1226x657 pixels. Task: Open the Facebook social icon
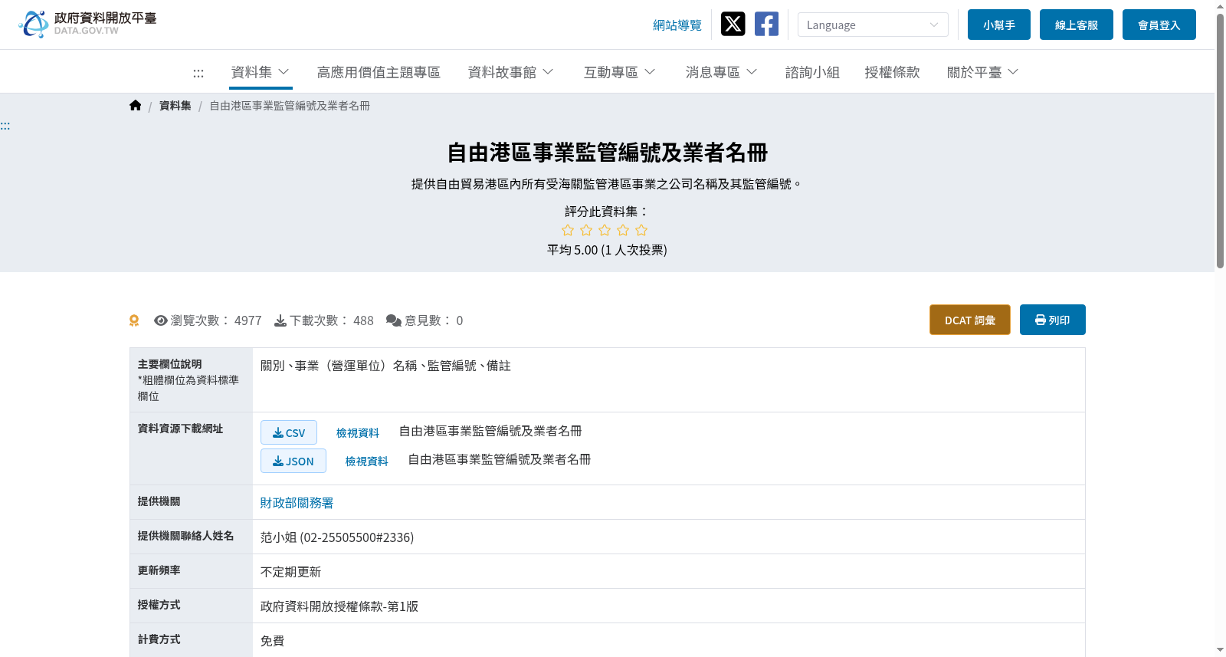[766, 24]
